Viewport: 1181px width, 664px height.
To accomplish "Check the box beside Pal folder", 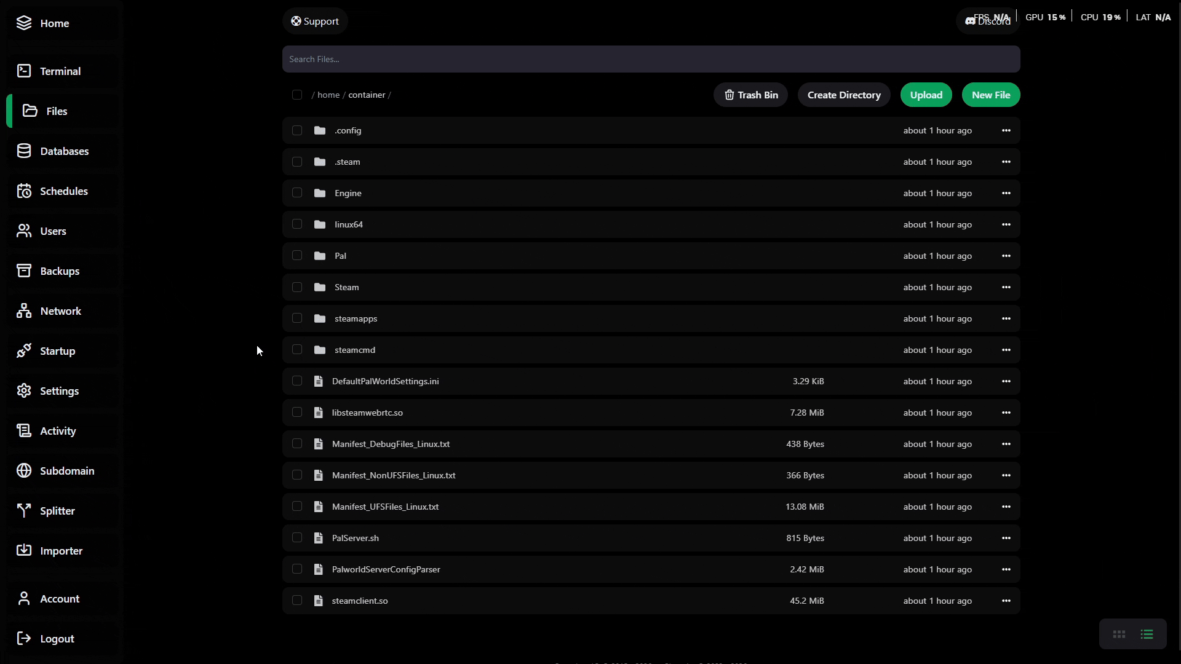I will 297,256.
